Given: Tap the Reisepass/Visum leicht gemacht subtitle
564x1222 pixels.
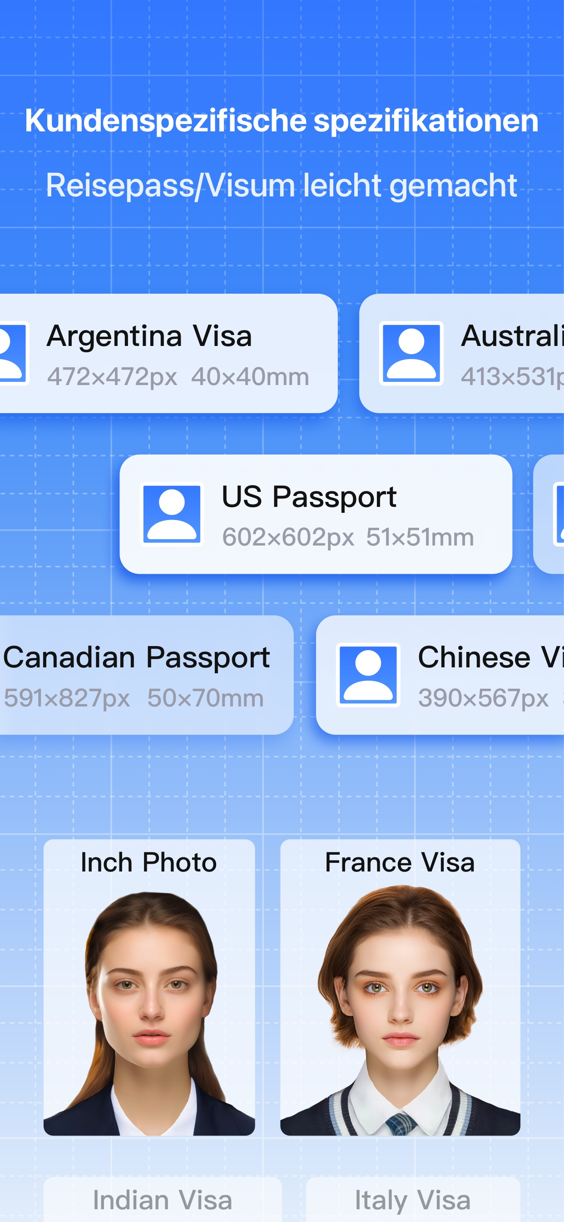Looking at the screenshot, I should click(x=282, y=185).
